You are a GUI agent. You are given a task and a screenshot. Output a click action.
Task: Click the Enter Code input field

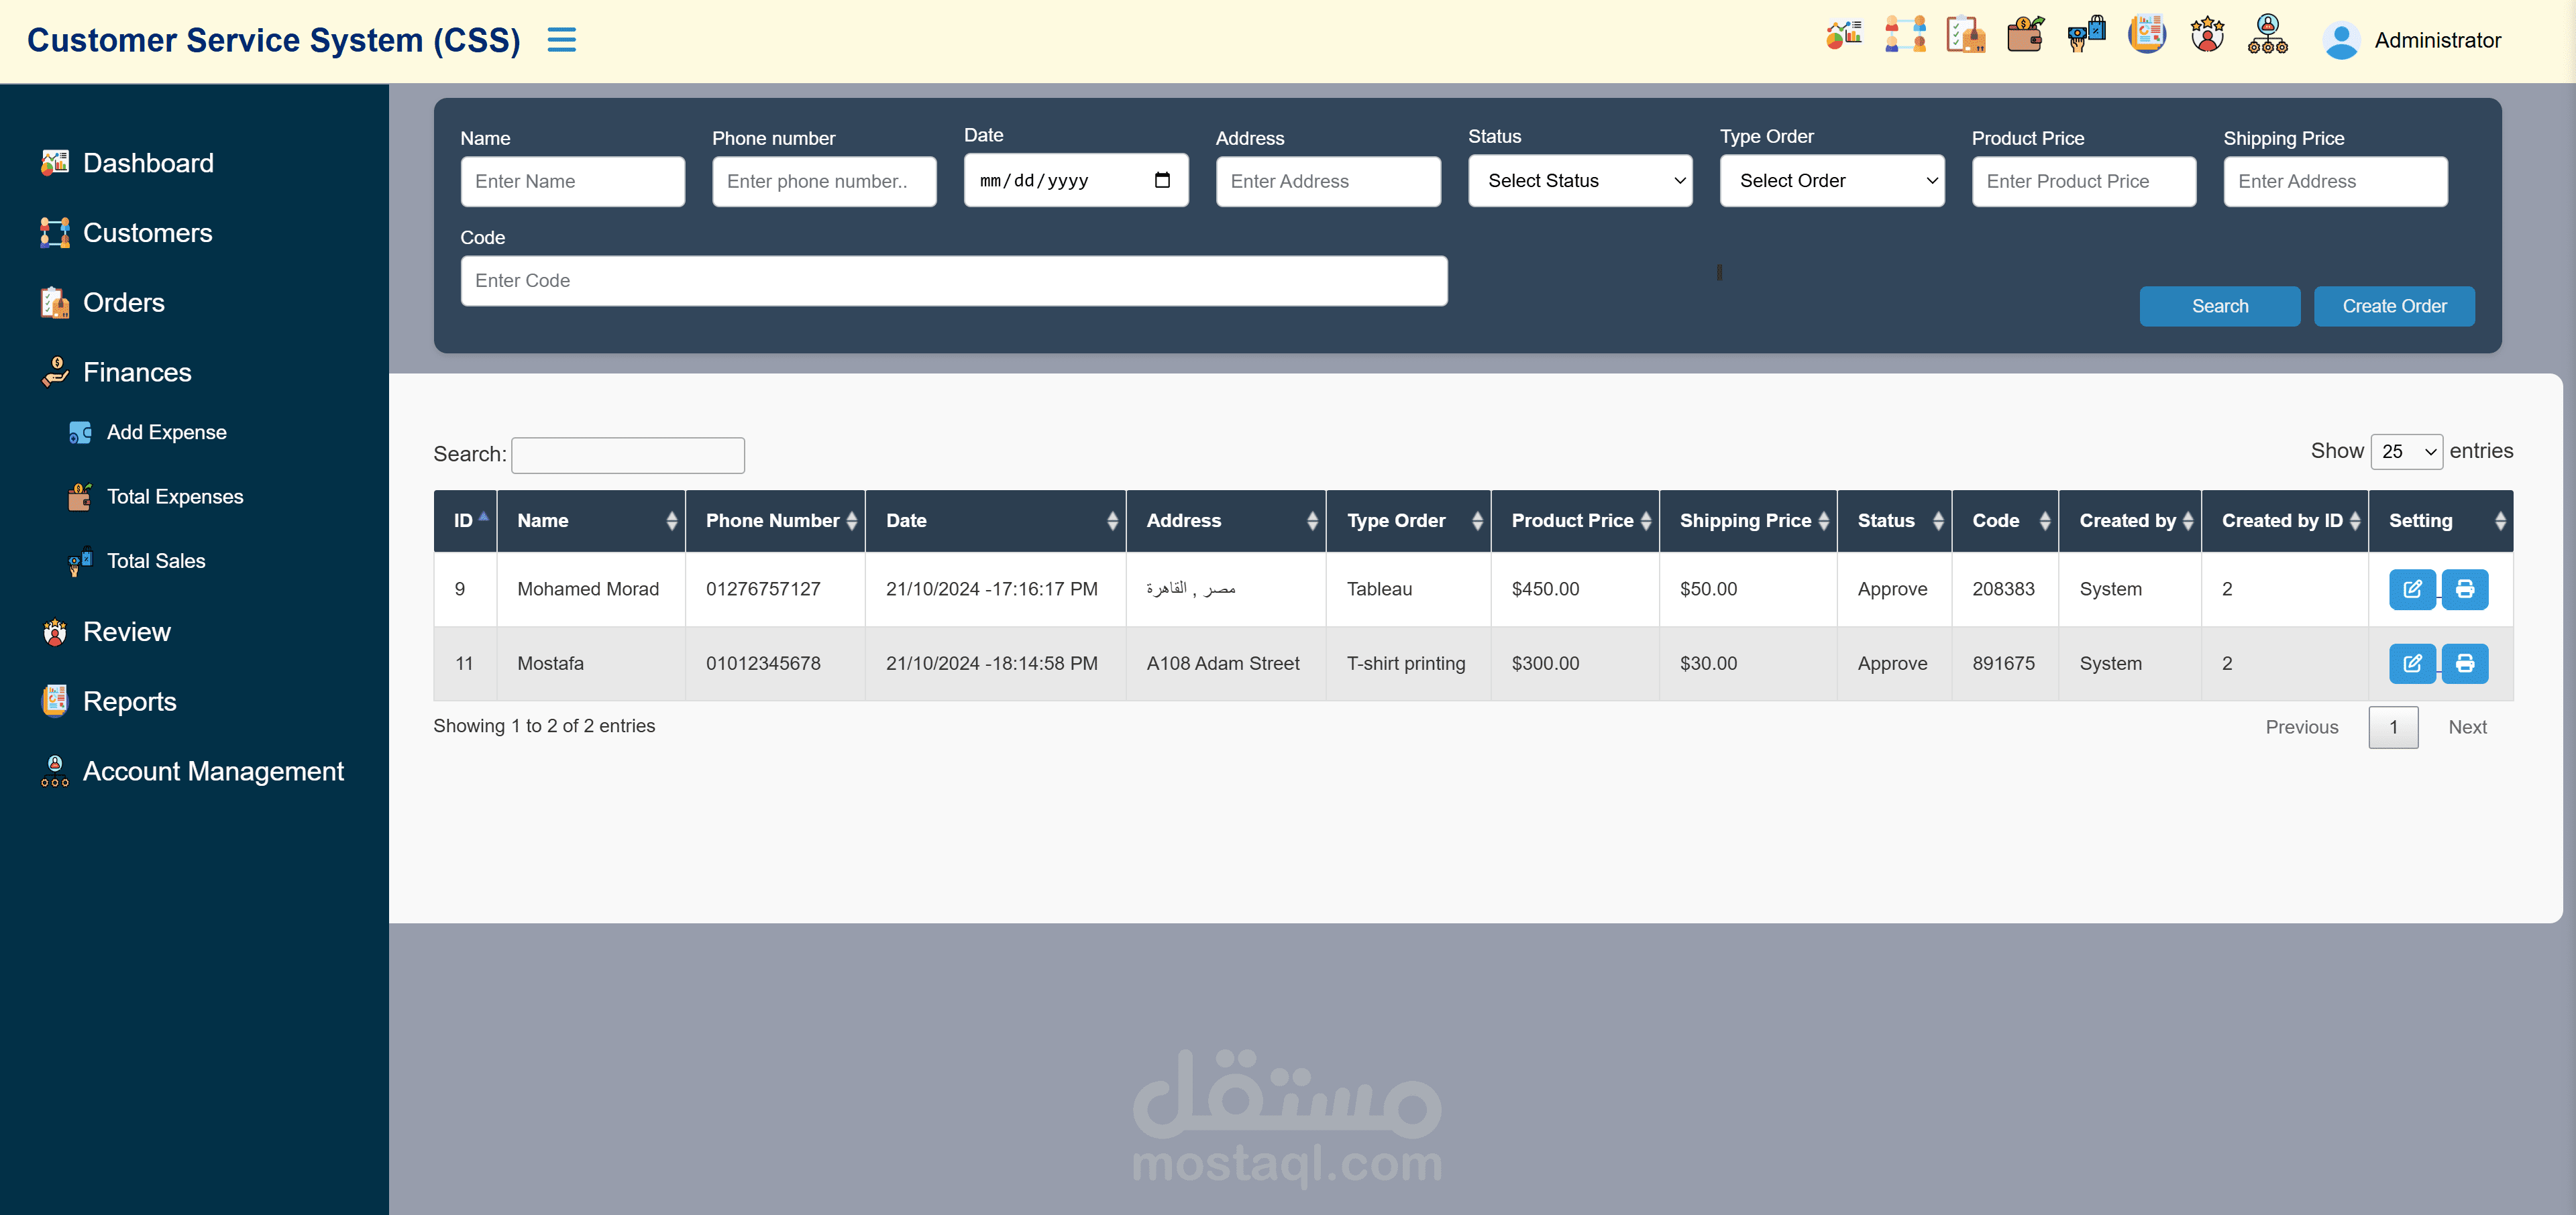tap(953, 280)
